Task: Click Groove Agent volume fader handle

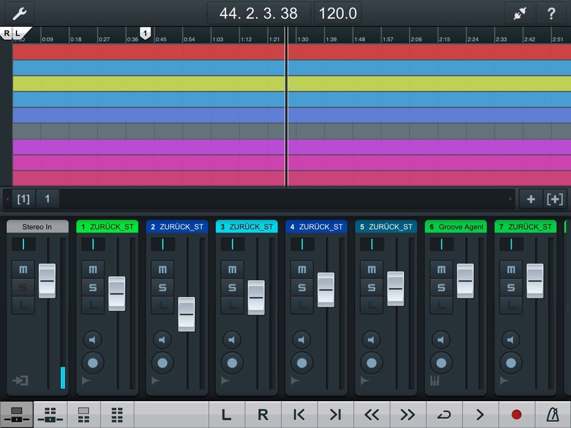Action: point(465,281)
